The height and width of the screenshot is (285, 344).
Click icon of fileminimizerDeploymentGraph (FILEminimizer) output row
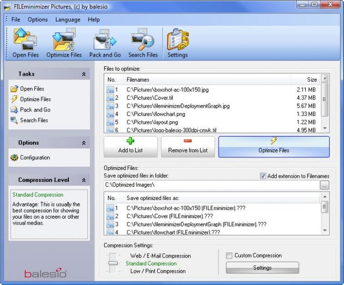pyautogui.click(x=110, y=224)
